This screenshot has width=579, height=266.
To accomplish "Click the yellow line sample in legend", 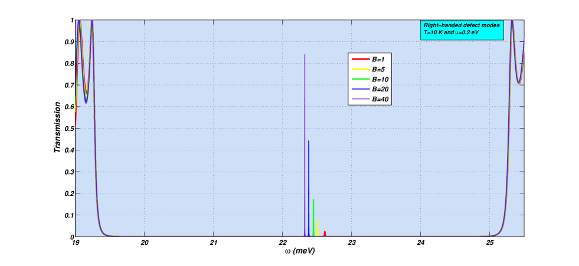I will [x=361, y=69].
